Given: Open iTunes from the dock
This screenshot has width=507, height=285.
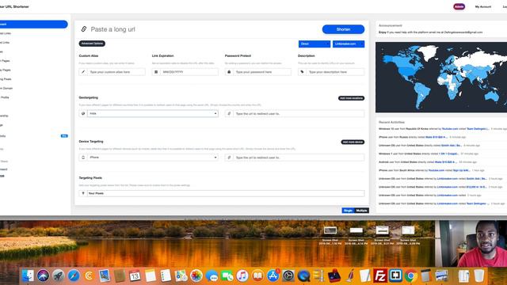Looking at the screenshot, I should point(242,275).
